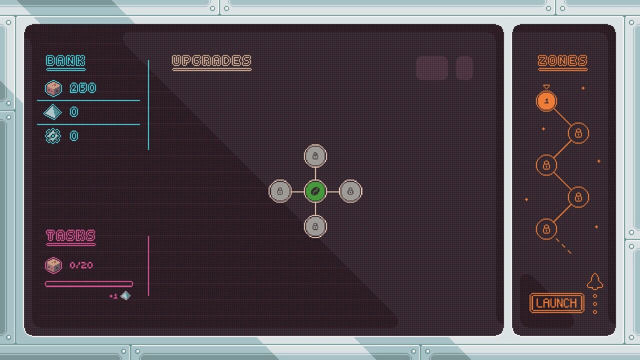
Task: Click the last locked zone at bottom
Action: click(546, 229)
